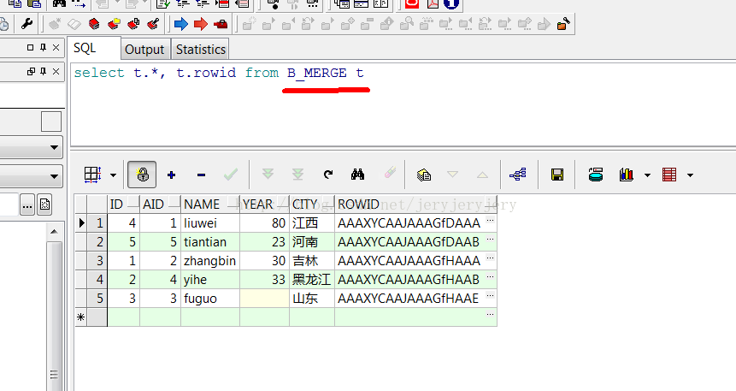This screenshot has height=391, width=736.
Task: Open the grid select dropdown arrow
Action: 113,175
